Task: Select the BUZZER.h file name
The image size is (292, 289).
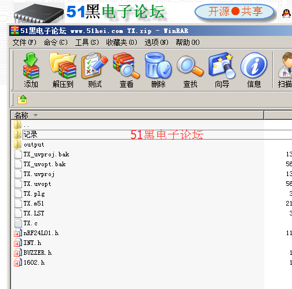Action: click(38, 253)
